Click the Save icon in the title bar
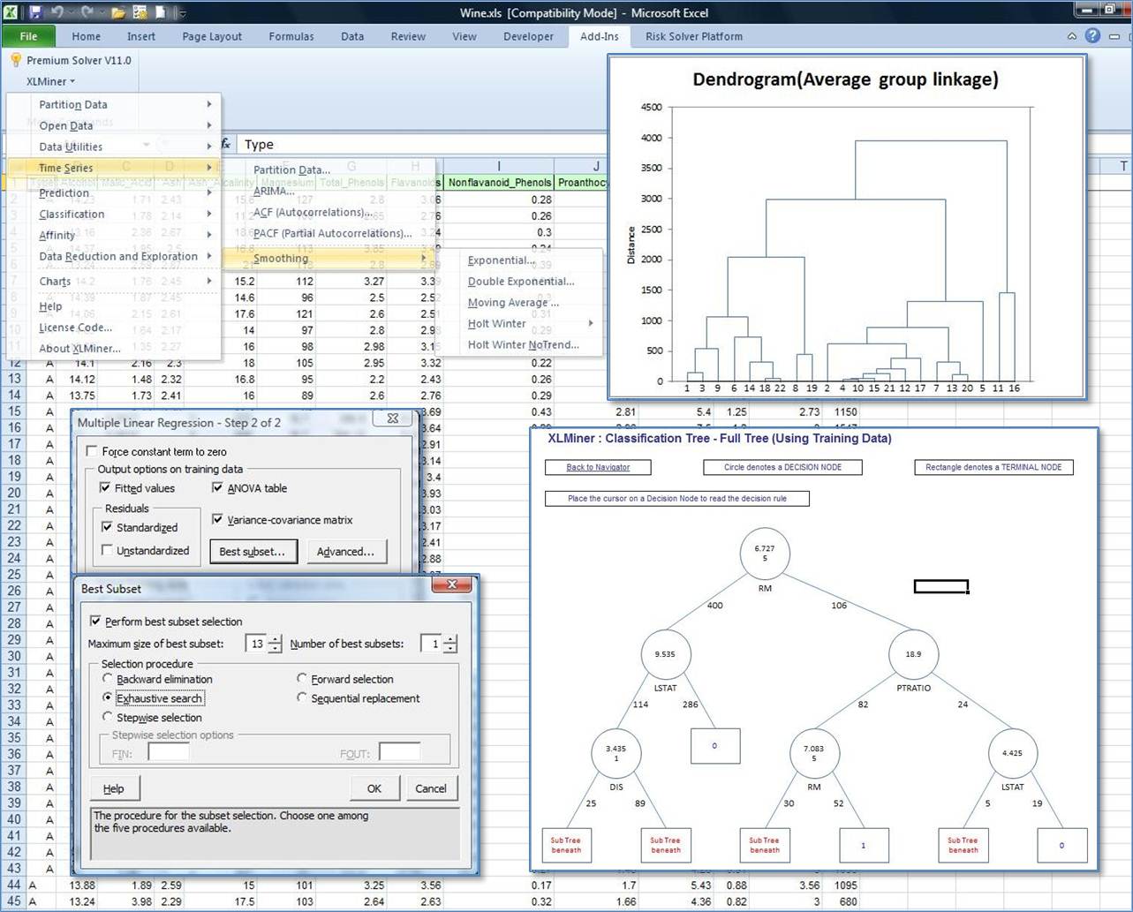Screen dimensions: 1133x912 35,12
